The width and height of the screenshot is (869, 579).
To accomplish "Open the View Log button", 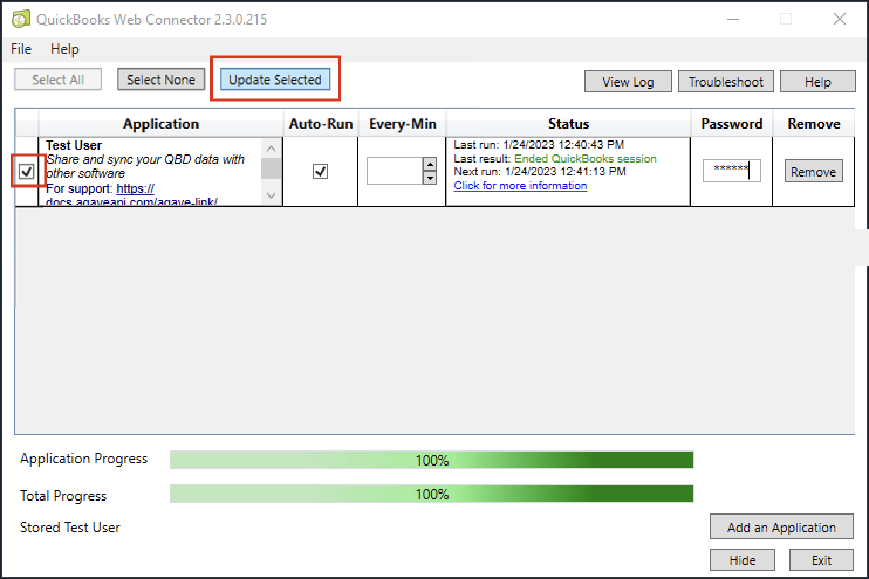I will [628, 82].
